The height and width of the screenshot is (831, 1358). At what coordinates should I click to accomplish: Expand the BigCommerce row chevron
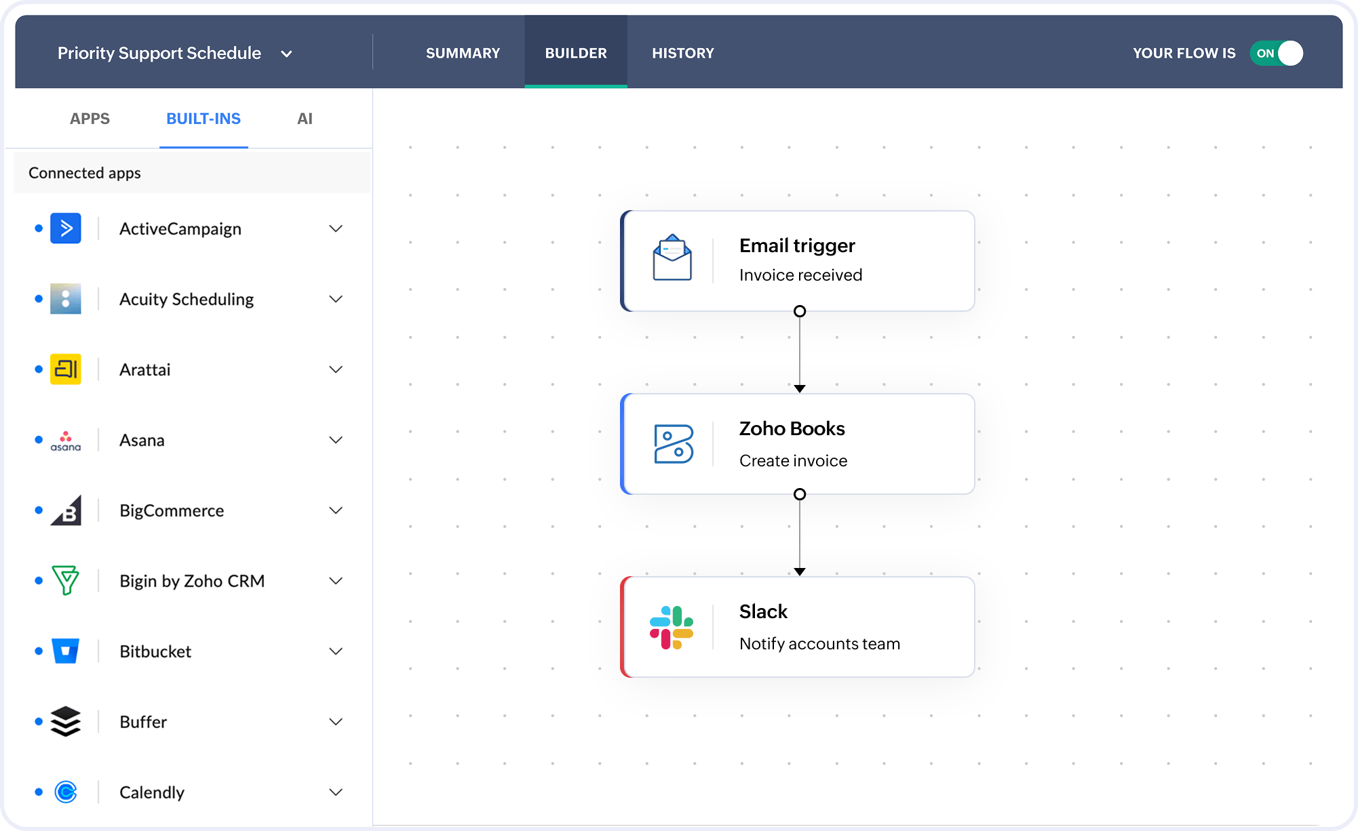336,510
